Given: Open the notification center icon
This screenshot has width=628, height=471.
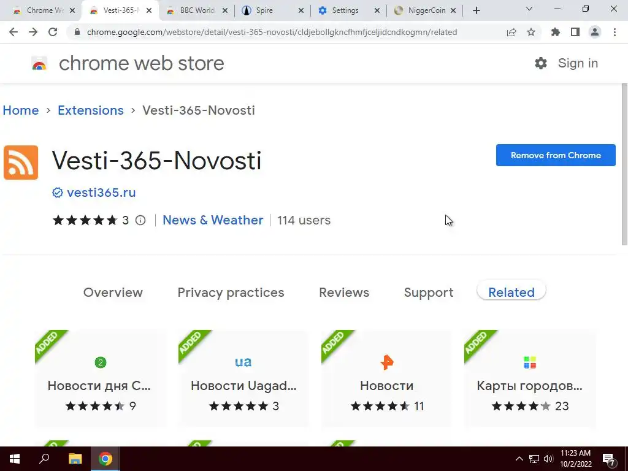Looking at the screenshot, I should coord(609,459).
